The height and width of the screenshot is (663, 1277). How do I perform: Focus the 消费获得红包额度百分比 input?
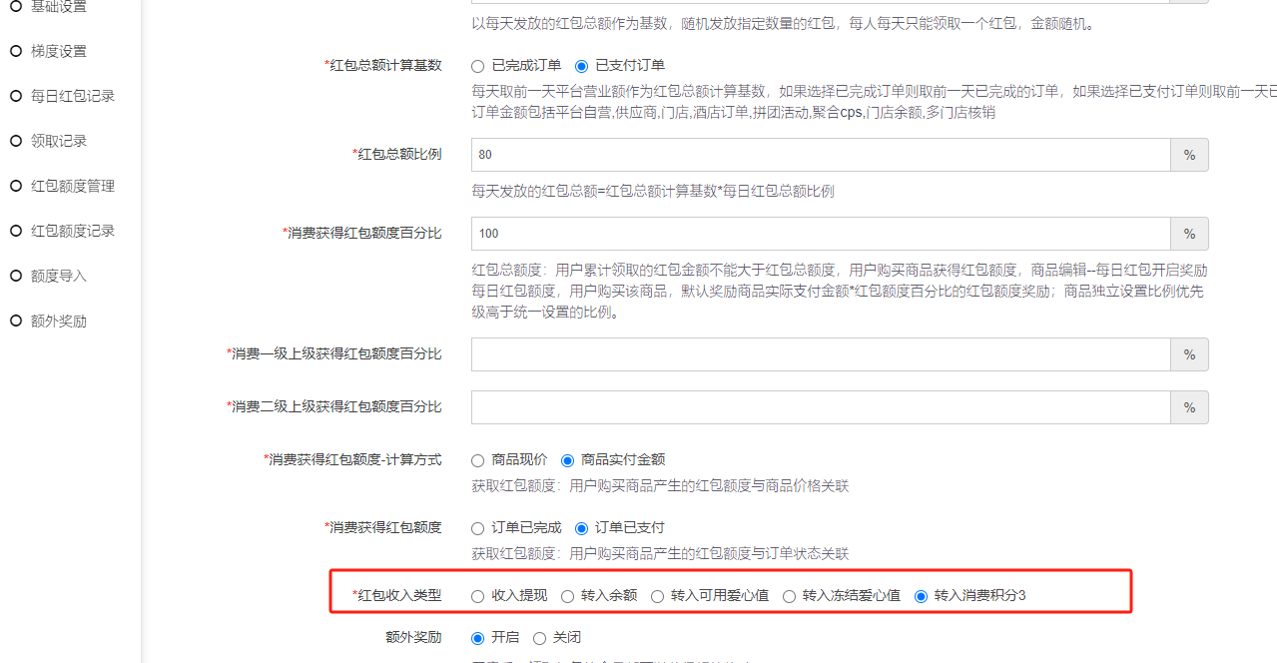[820, 234]
